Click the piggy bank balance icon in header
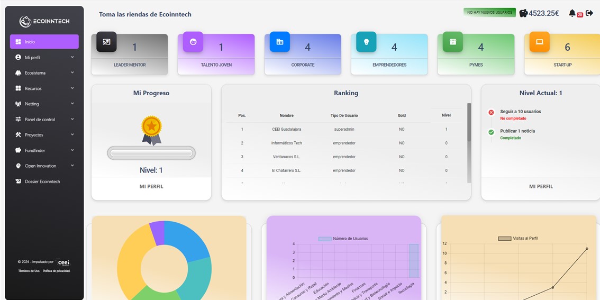600x300 pixels. point(523,13)
